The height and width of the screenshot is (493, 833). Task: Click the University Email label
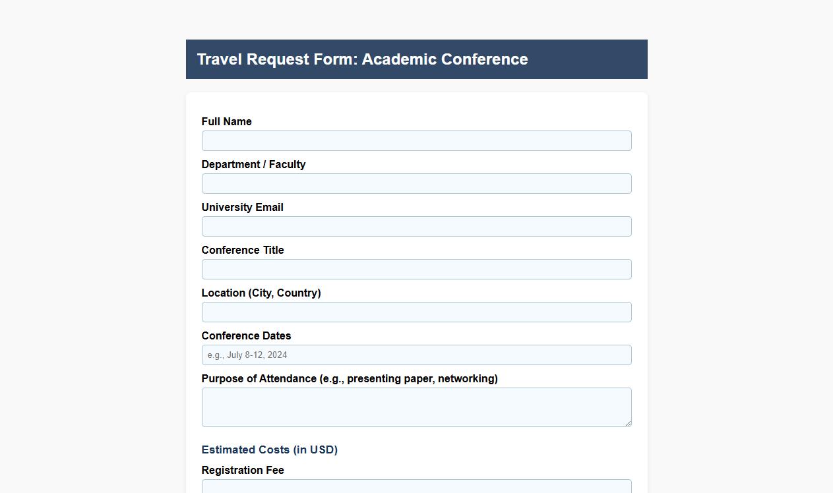(242, 207)
